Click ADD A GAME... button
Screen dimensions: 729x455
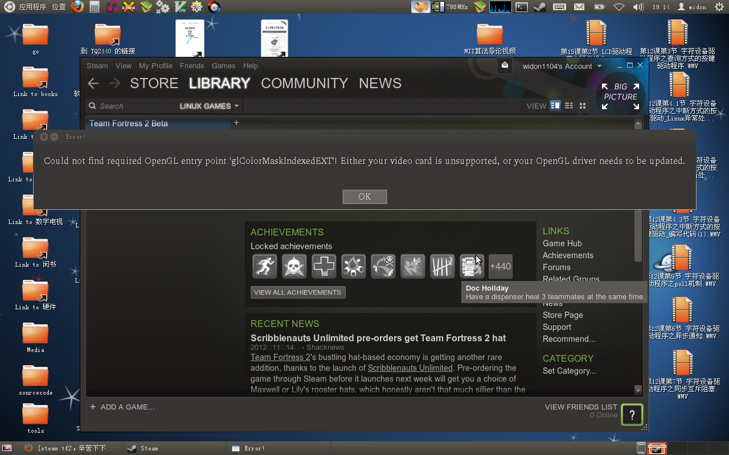pyautogui.click(x=122, y=407)
